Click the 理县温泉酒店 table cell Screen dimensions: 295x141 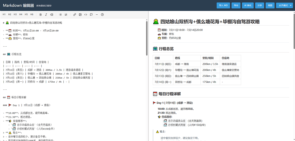tap(230, 64)
